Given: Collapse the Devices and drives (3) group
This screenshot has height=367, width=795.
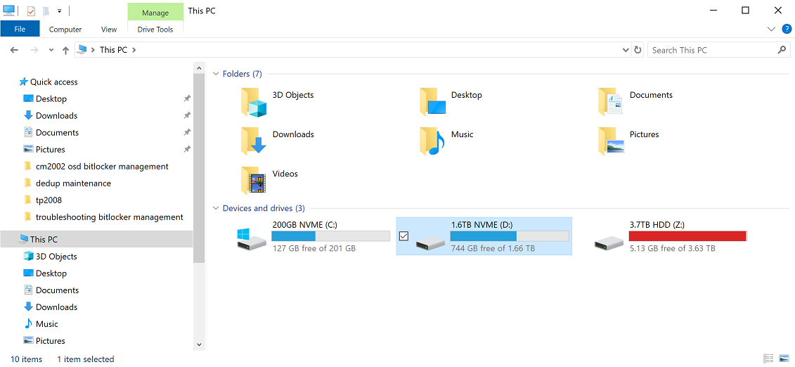Looking at the screenshot, I should click(216, 208).
